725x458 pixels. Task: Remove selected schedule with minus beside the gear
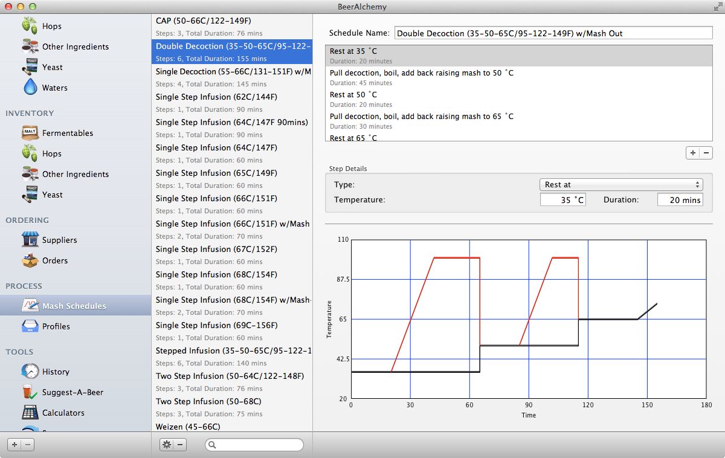click(x=180, y=445)
